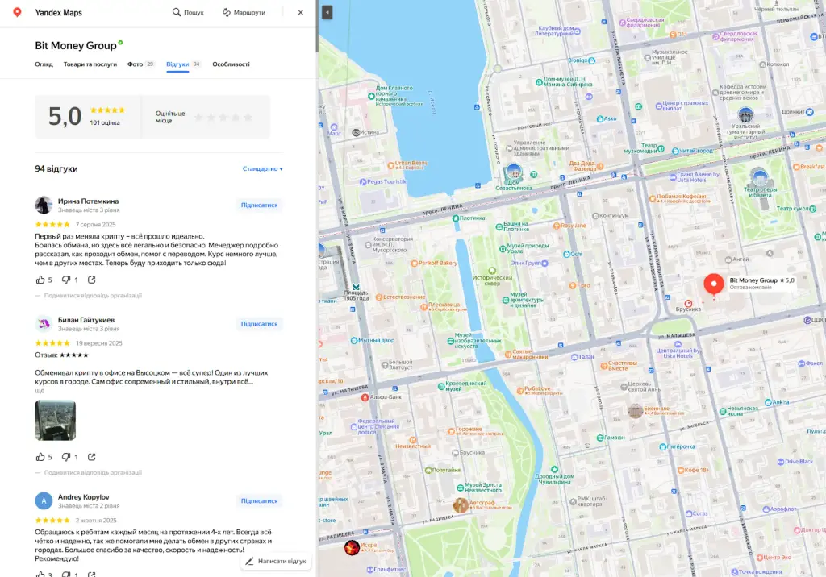Click the Площадь 1905 года metro icon
The image size is (826, 577).
coord(357,287)
